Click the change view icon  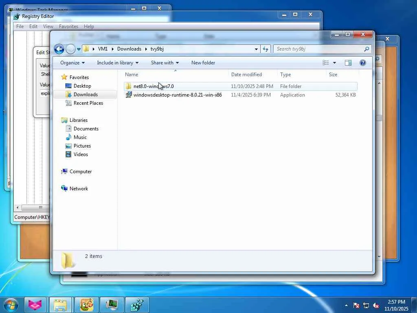tap(325, 62)
